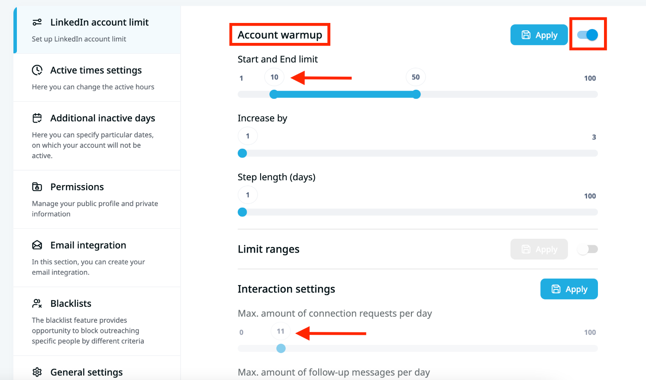
Task: Click the General settings gear icon
Action: click(37, 372)
